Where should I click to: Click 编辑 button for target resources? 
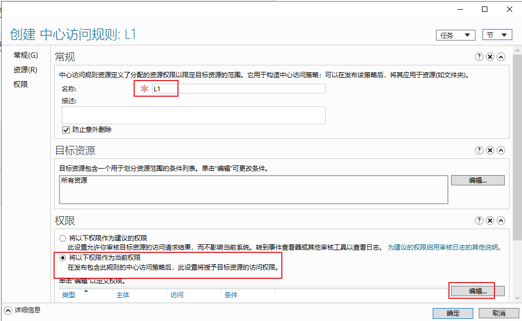[478, 180]
